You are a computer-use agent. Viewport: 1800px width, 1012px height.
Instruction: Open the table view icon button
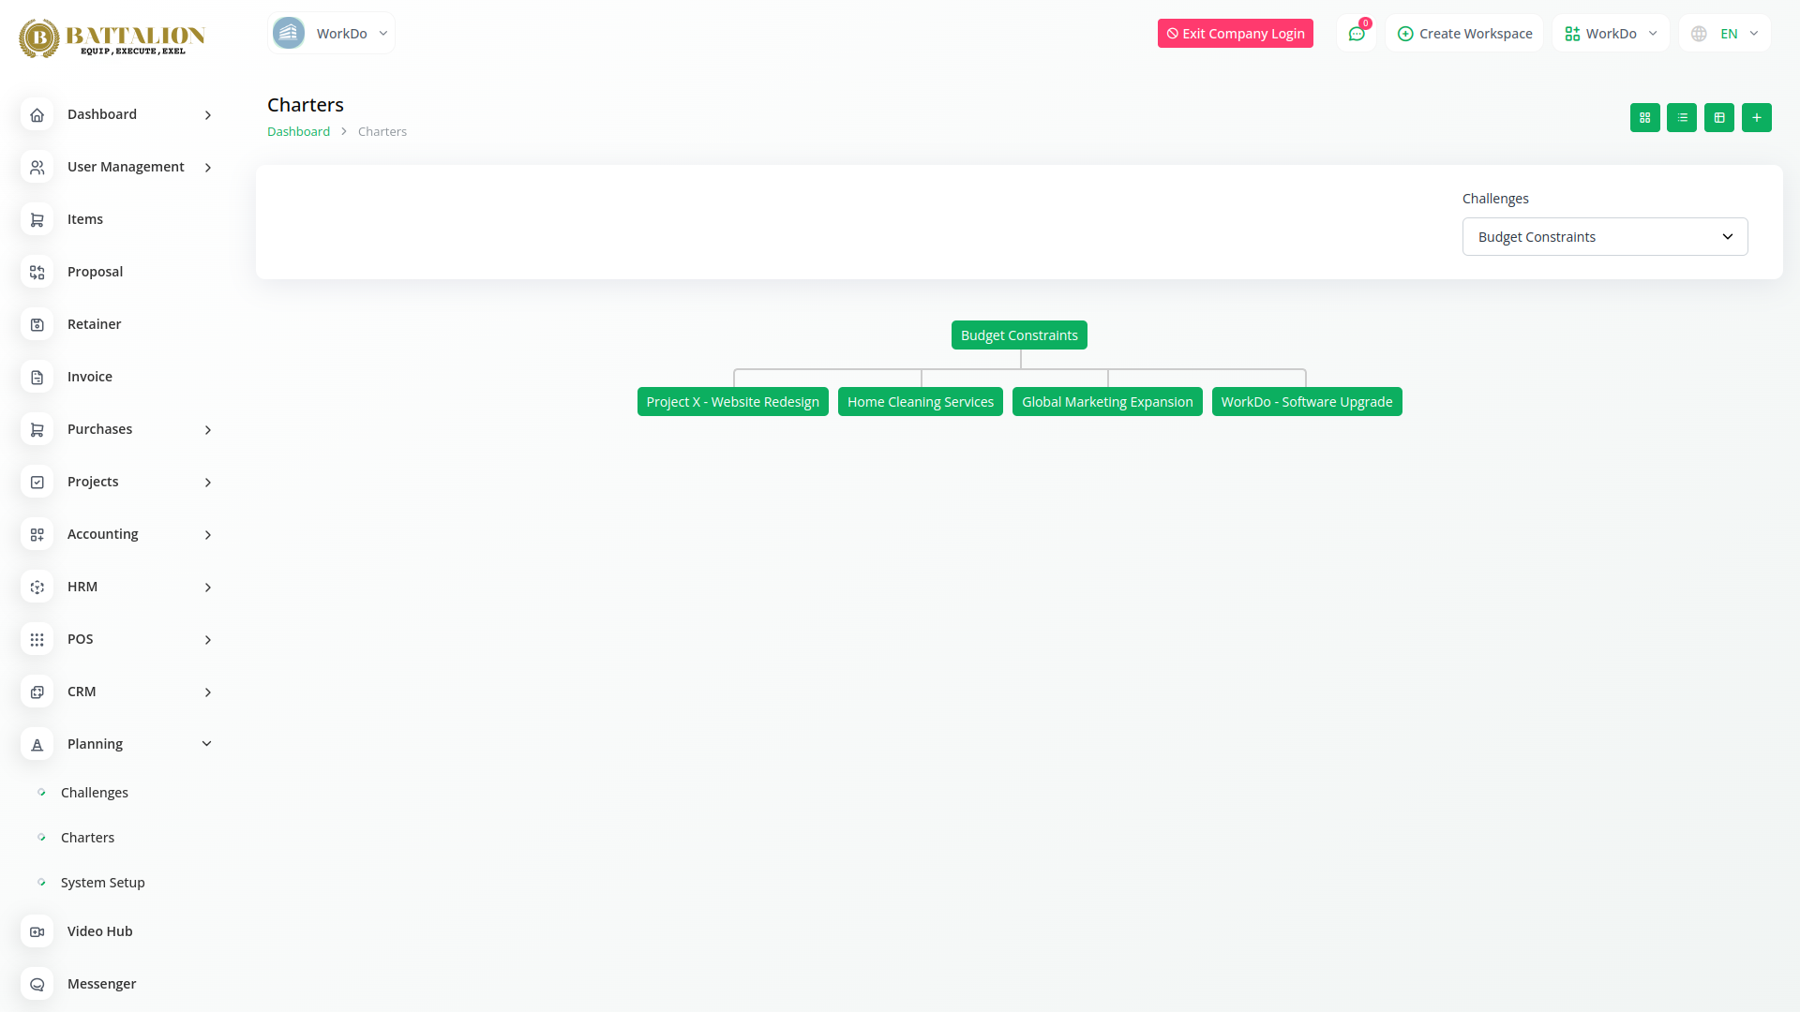(1719, 117)
